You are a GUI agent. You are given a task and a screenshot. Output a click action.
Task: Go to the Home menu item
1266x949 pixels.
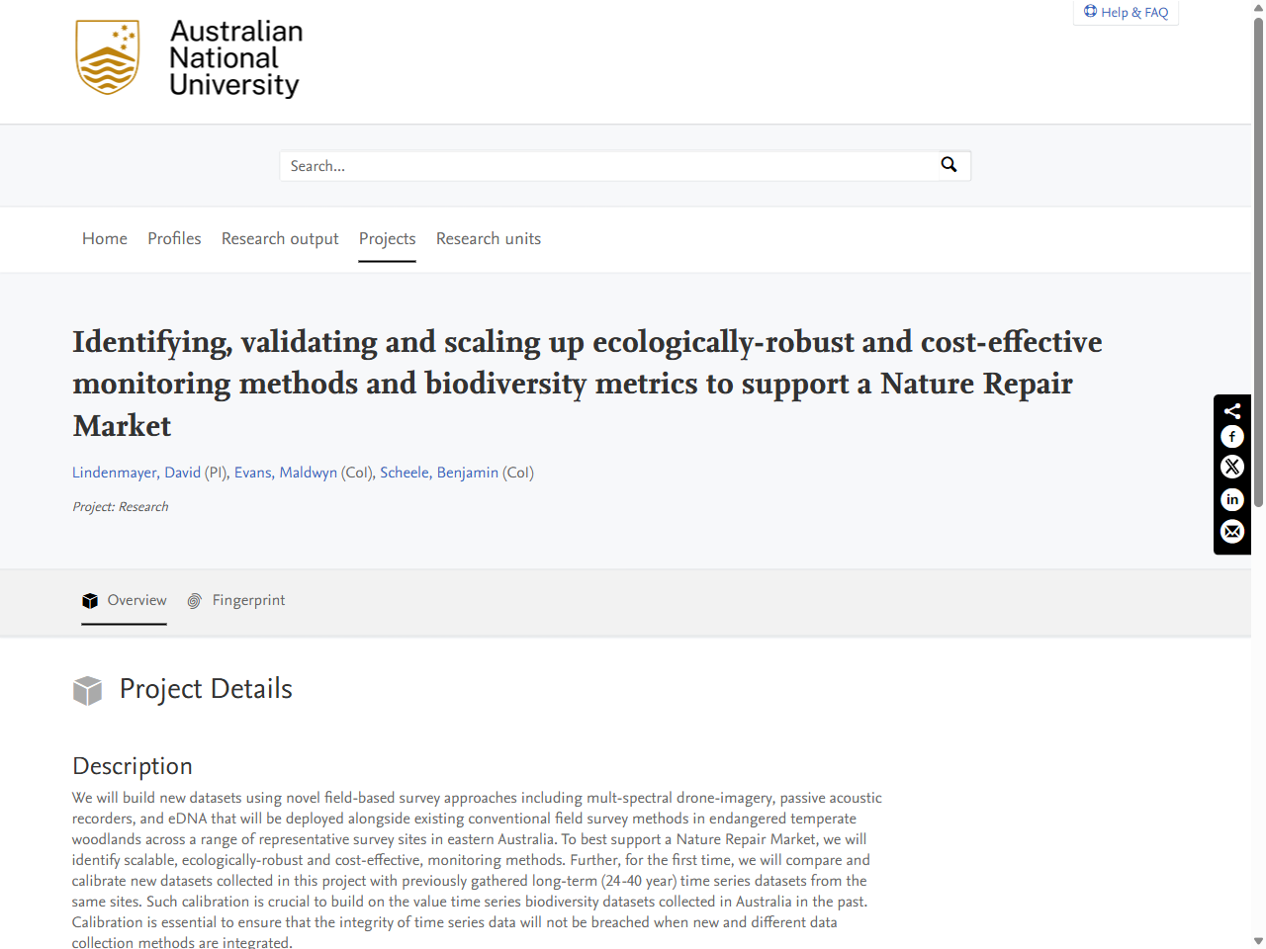pos(105,238)
